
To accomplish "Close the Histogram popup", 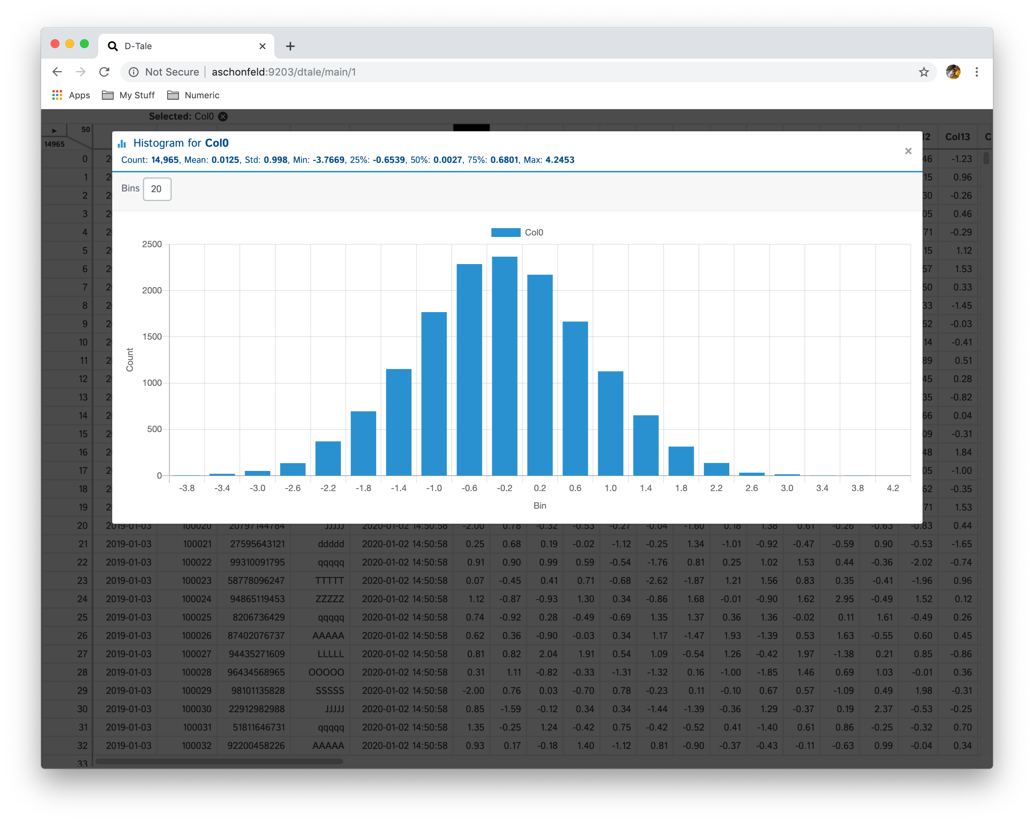I will tap(908, 151).
